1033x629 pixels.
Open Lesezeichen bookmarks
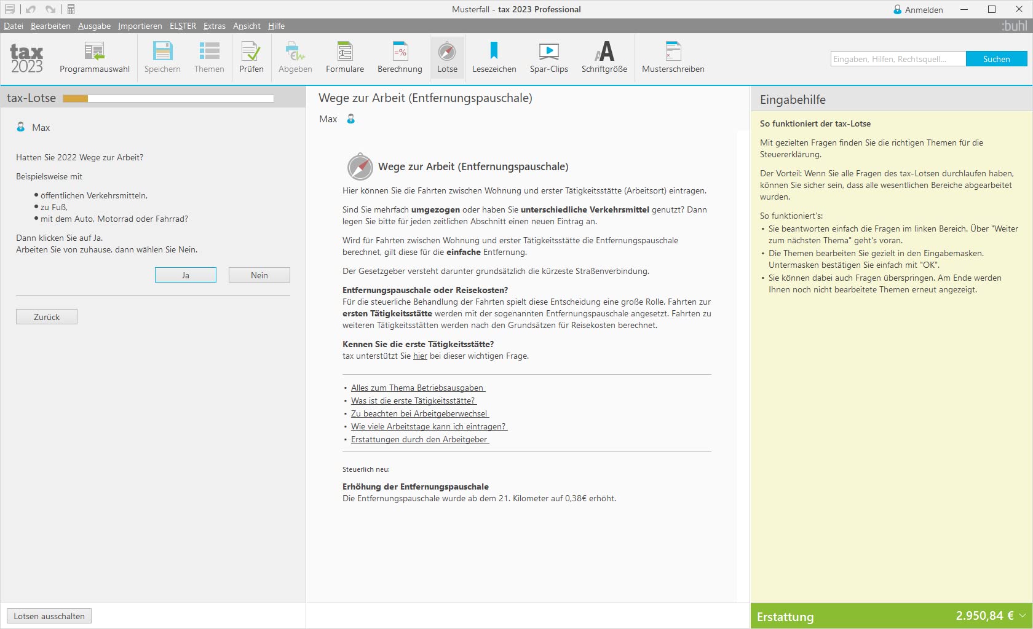pos(494,58)
